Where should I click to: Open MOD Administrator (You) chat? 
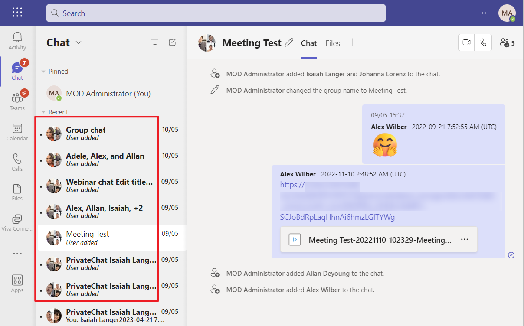click(x=111, y=93)
